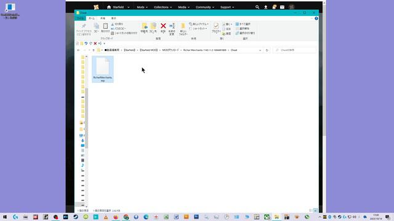Image resolution: width=394 pixels, height=221 pixels.
Task: Collapse the ribbon using chevron near help
Action: (312, 18)
